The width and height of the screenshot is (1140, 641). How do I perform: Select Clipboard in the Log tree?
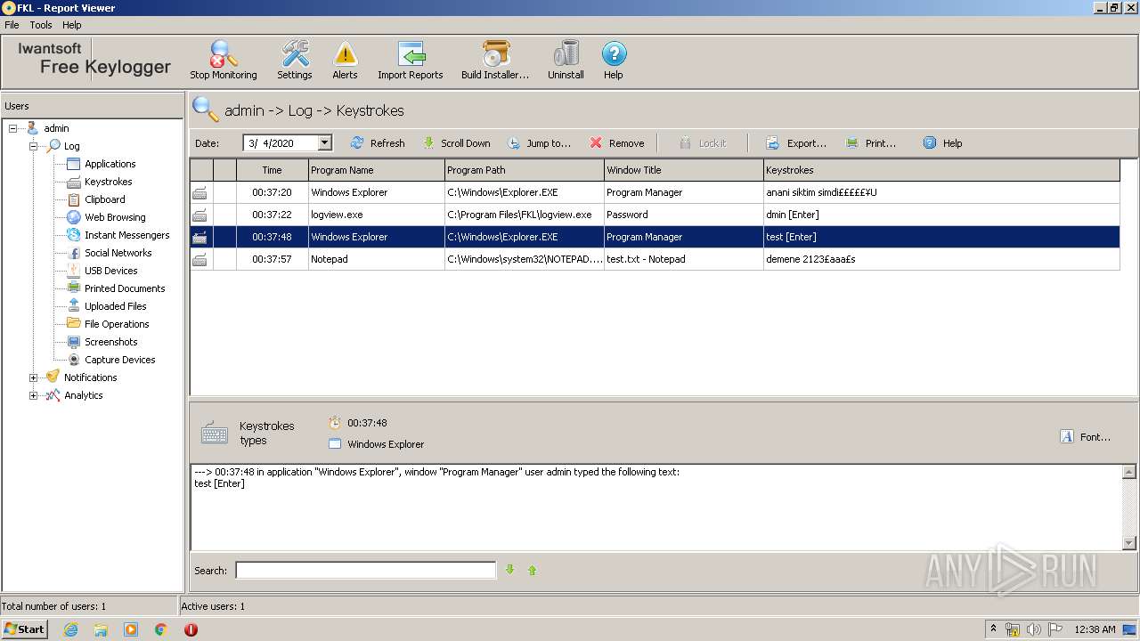104,199
